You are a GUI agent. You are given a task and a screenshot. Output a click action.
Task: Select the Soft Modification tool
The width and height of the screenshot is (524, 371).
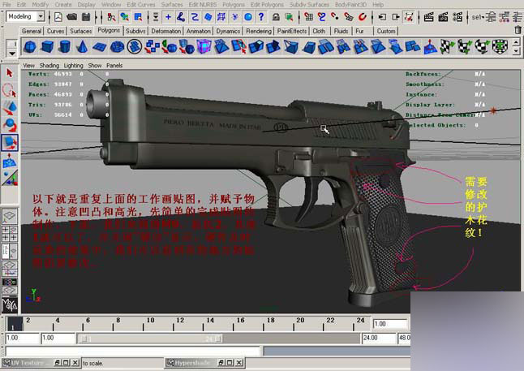(10, 161)
